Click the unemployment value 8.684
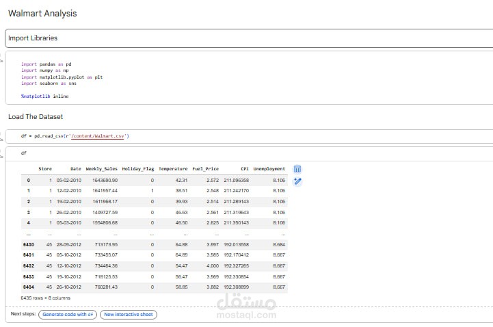This screenshot has height=327, width=493. (279, 245)
